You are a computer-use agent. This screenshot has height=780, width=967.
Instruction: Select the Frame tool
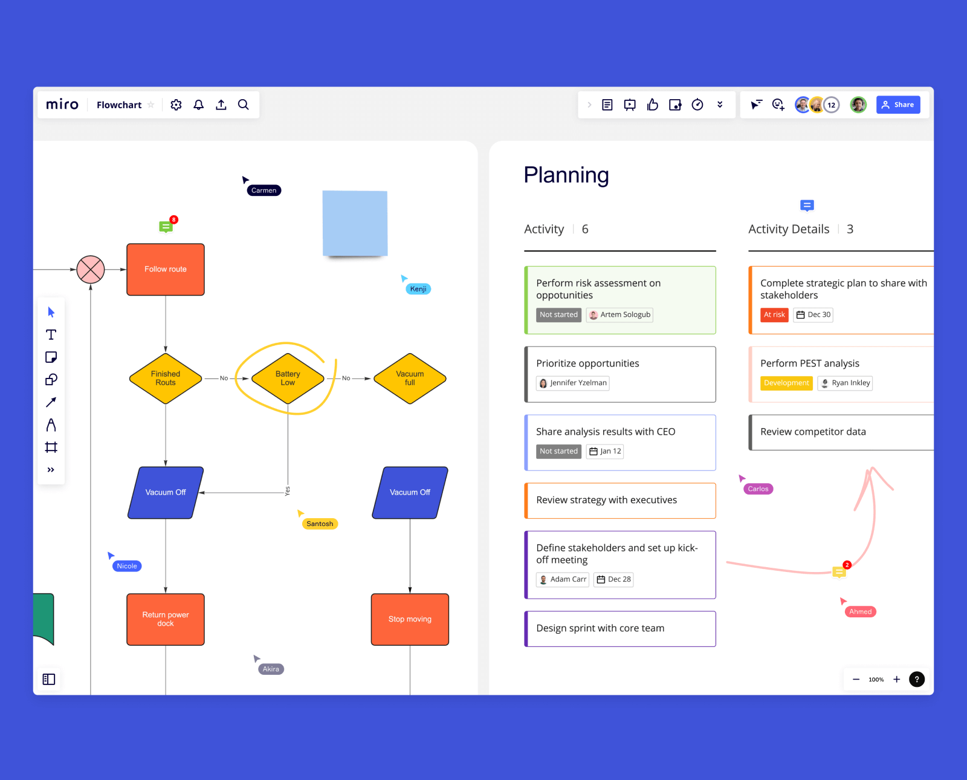click(51, 447)
